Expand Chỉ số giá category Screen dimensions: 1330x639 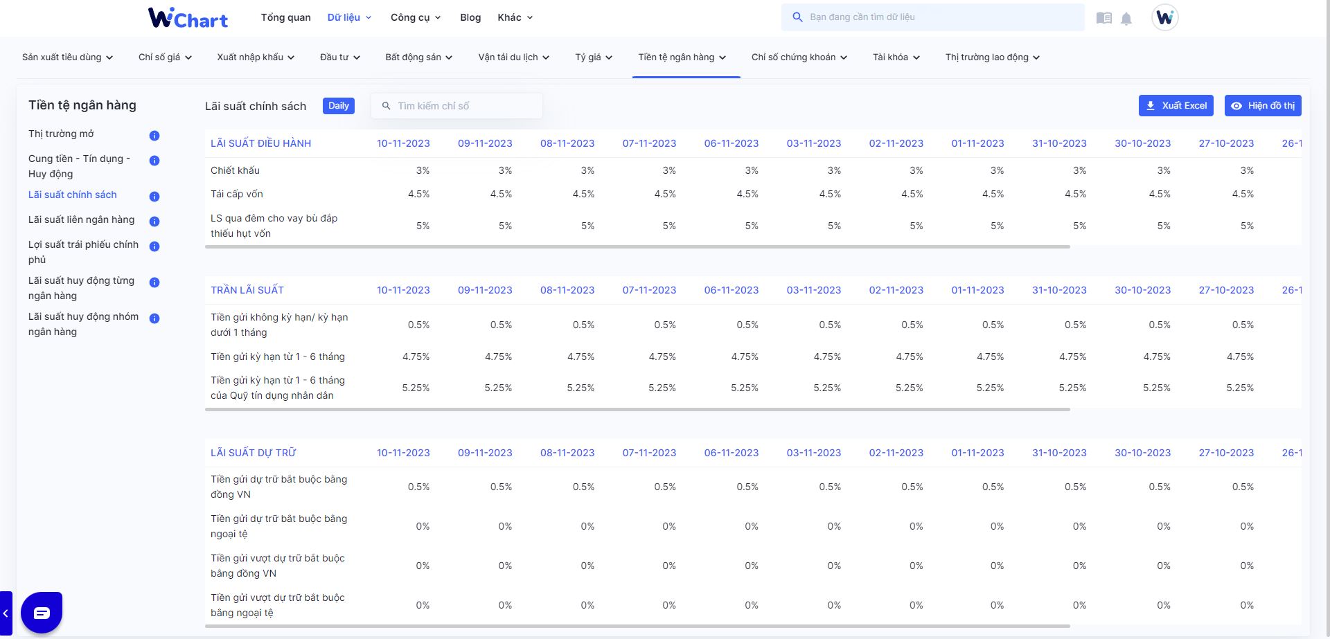[165, 57]
